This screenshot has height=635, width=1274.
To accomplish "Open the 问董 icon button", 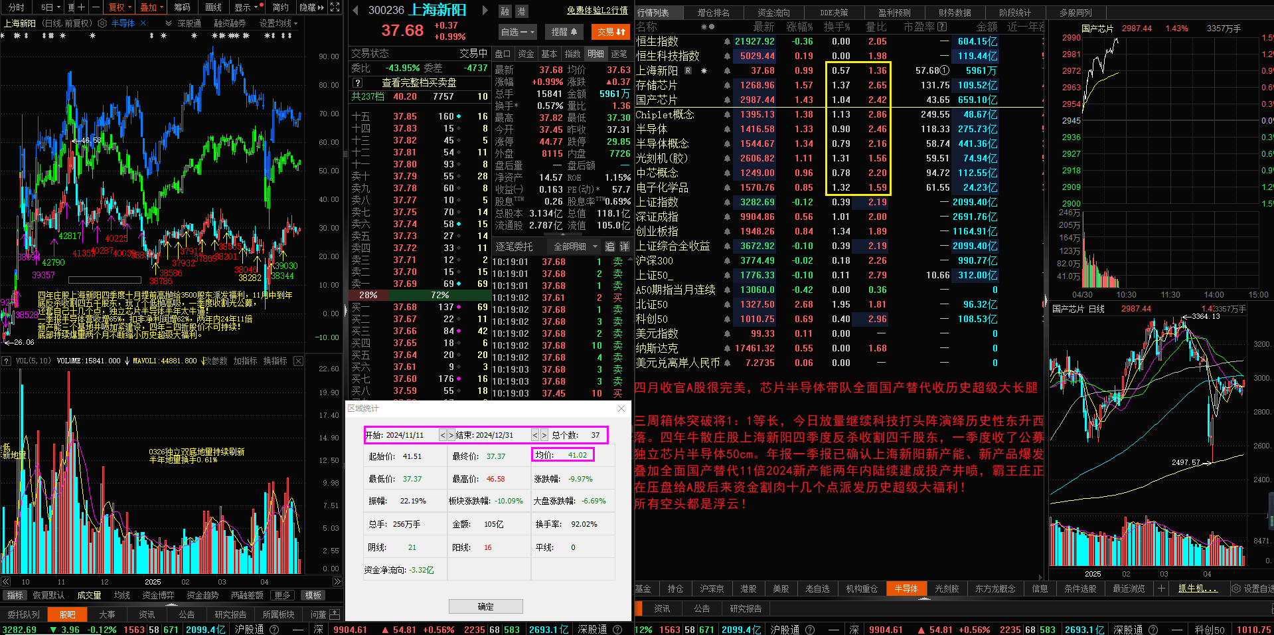I will [323, 614].
